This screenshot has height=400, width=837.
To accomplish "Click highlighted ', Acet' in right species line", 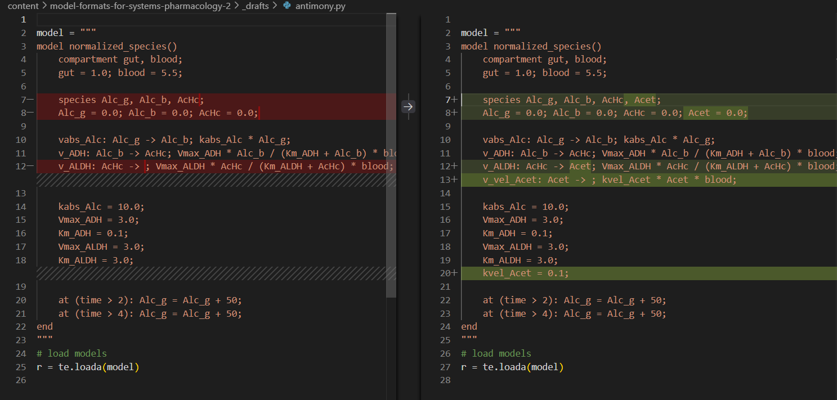I will (x=641, y=100).
